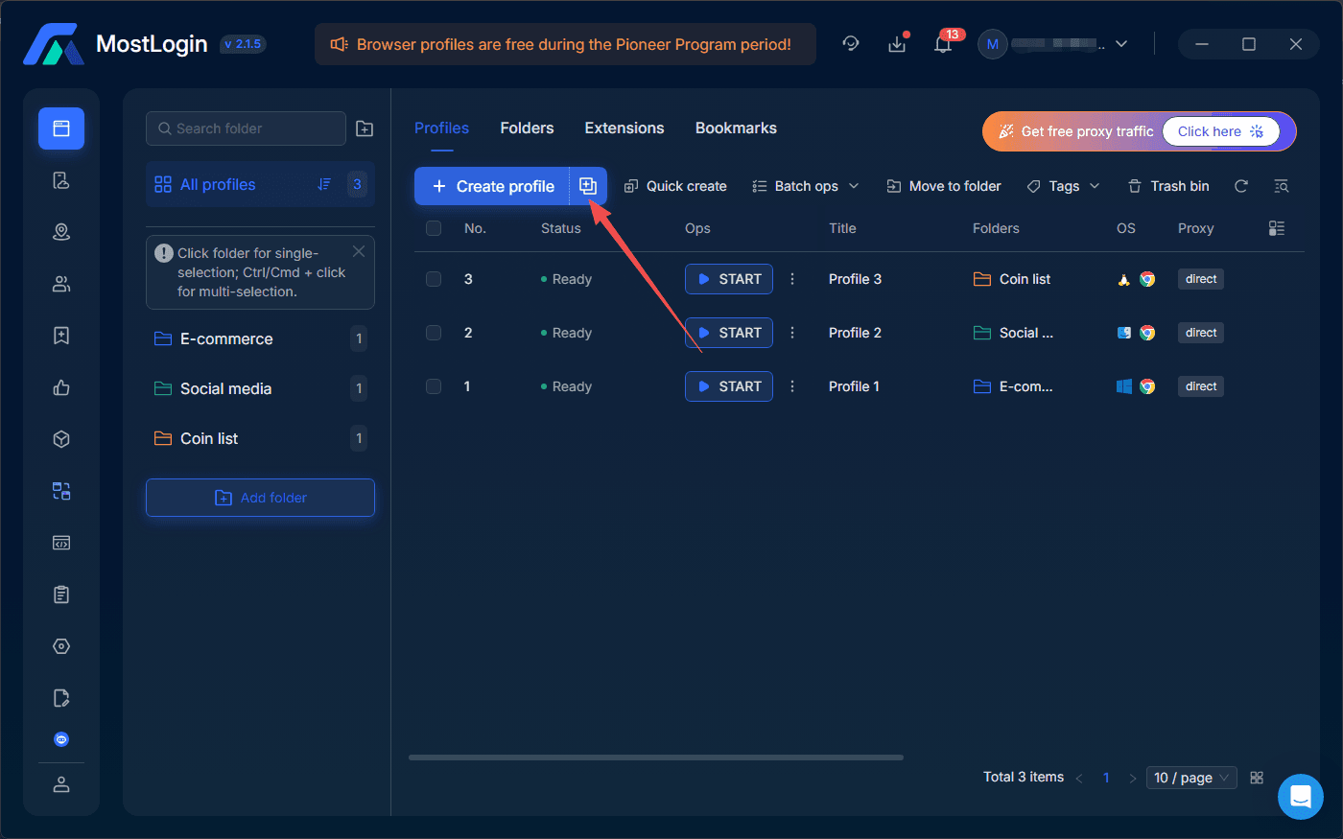Switch to the Bookmarks tab
The height and width of the screenshot is (839, 1343).
click(x=736, y=128)
